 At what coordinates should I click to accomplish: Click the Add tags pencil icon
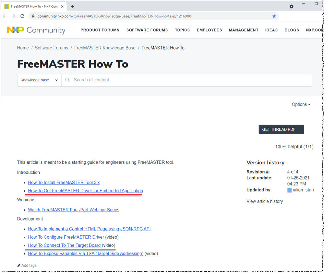(19, 265)
